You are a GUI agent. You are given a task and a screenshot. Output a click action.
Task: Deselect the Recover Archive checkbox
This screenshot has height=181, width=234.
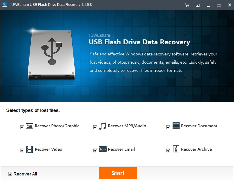click(168, 150)
